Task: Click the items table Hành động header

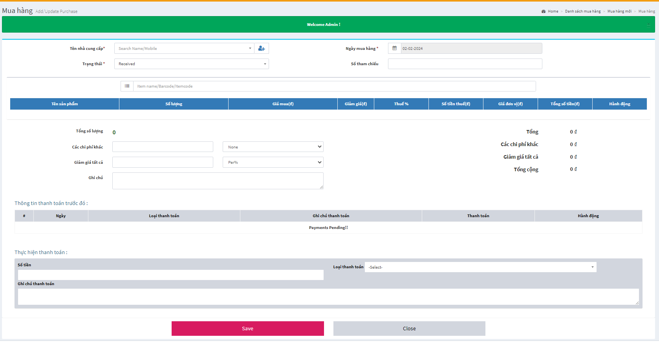Action: pos(620,104)
